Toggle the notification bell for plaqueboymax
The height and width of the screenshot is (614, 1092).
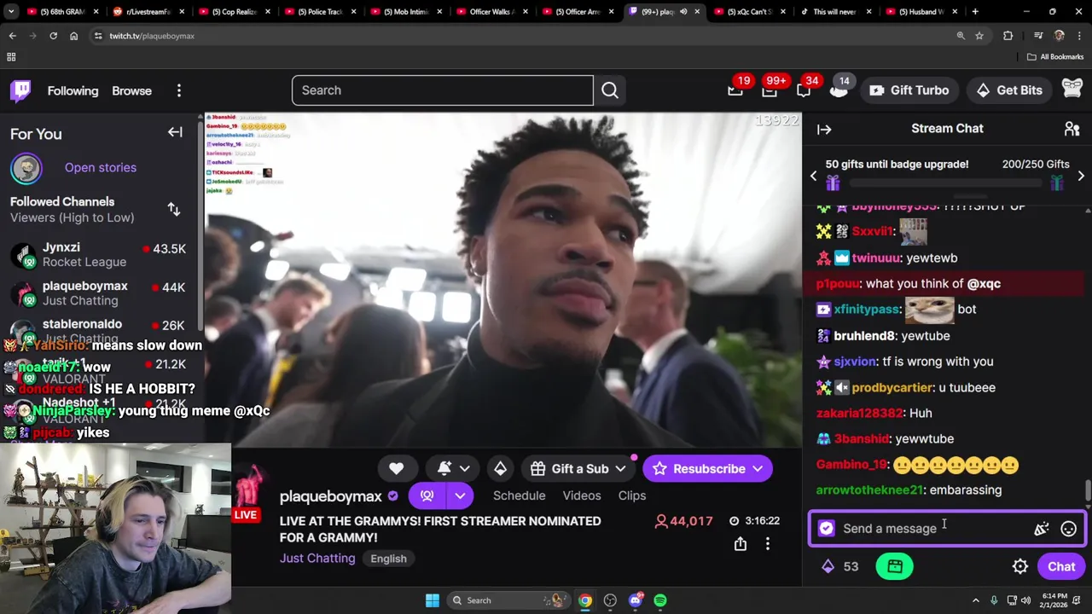[444, 468]
